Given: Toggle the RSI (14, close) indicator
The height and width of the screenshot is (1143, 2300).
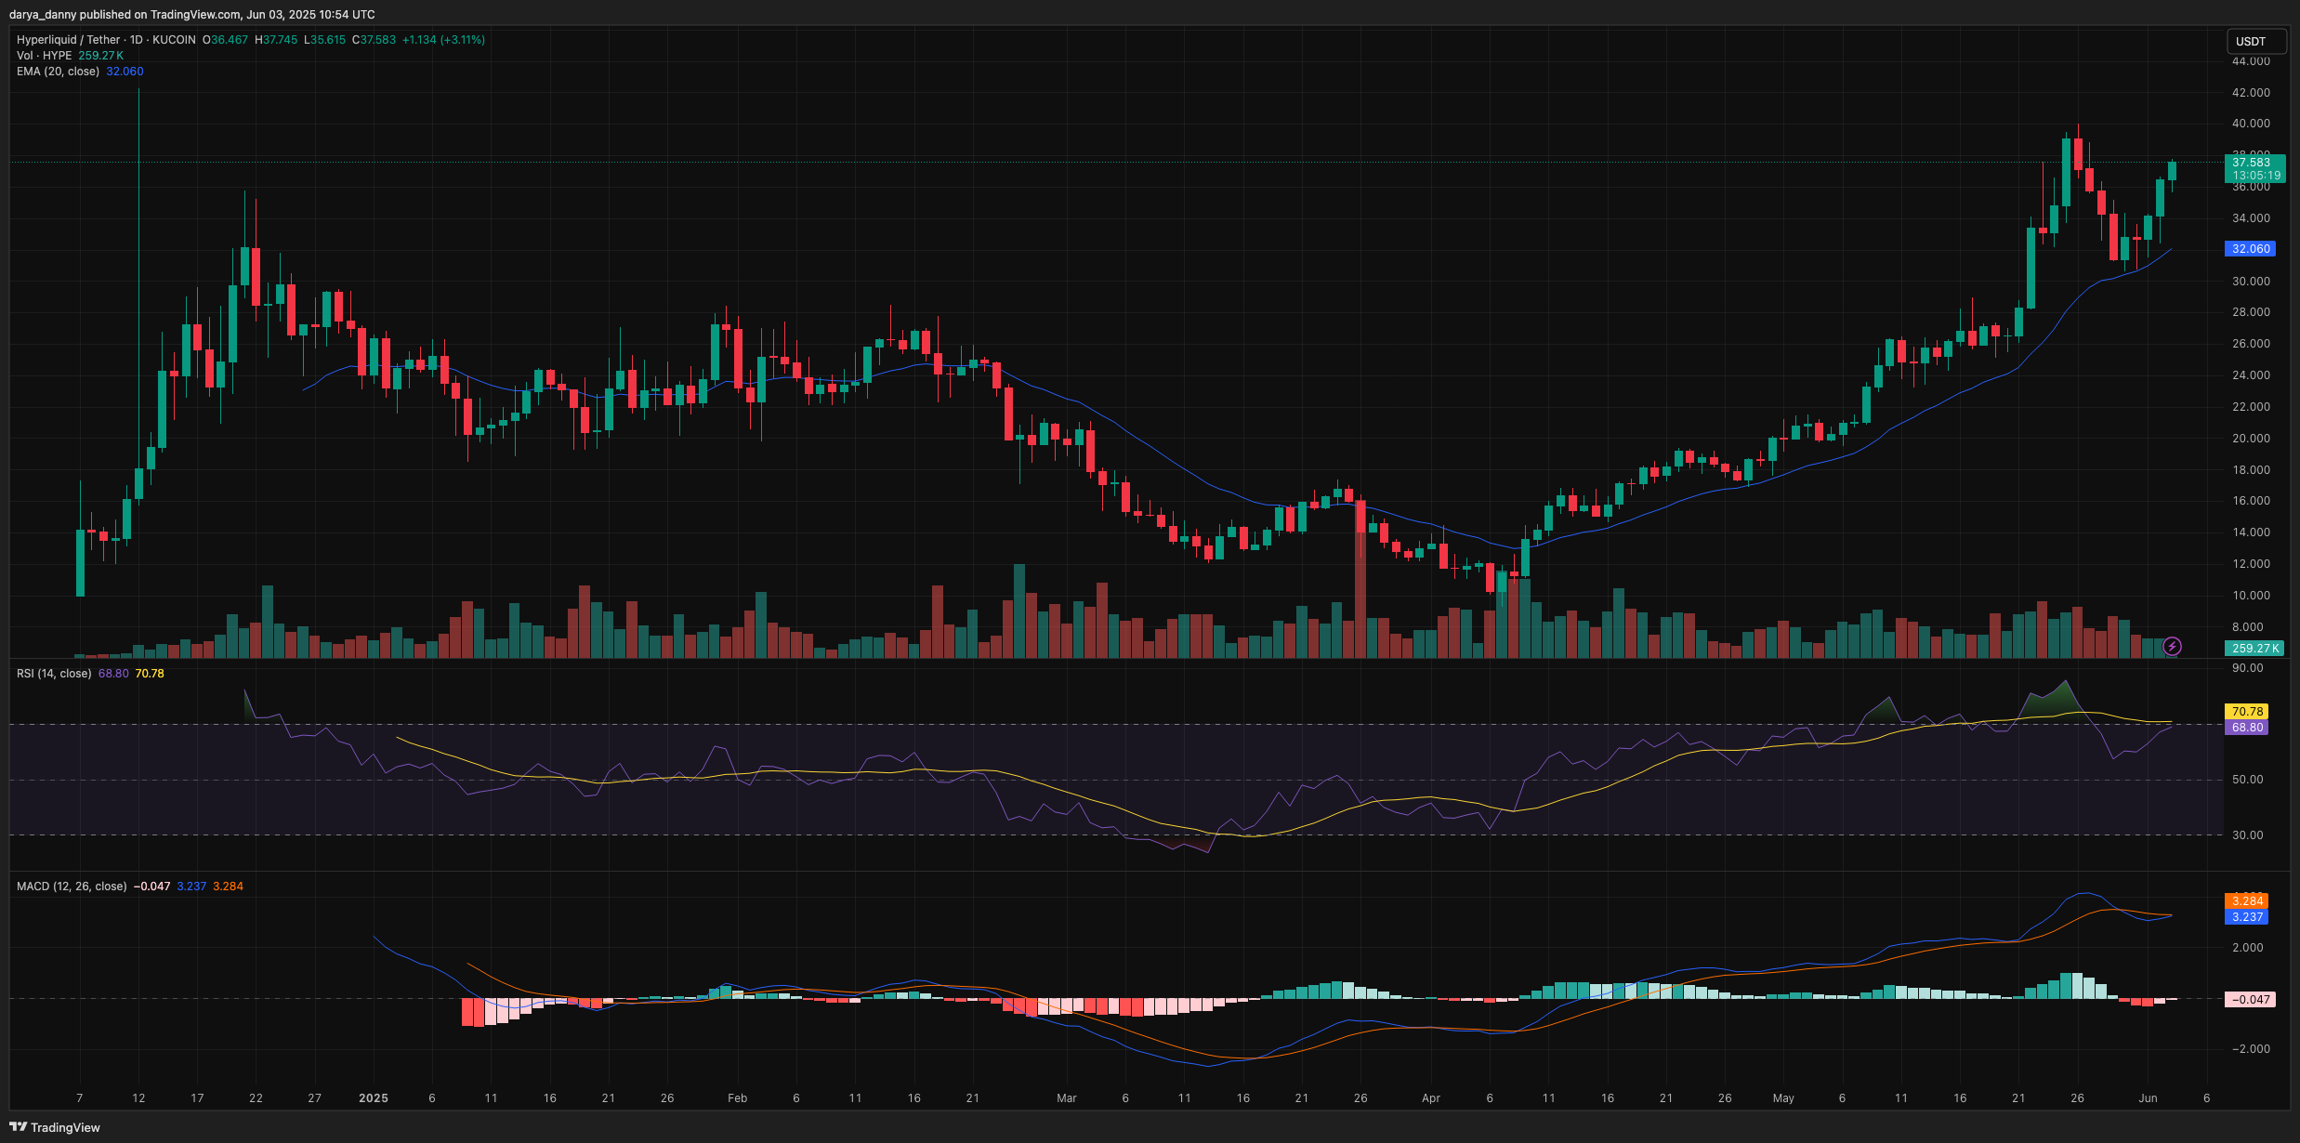Looking at the screenshot, I should point(54,673).
